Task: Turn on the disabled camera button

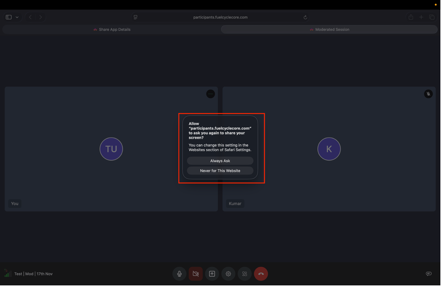Action: tap(196, 274)
